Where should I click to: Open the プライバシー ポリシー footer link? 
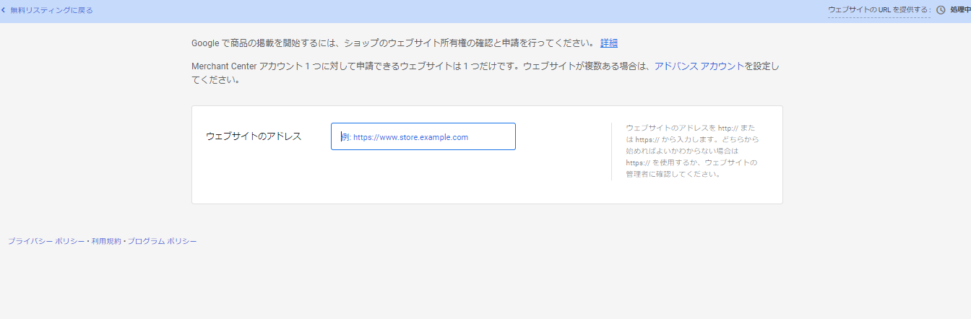click(47, 241)
